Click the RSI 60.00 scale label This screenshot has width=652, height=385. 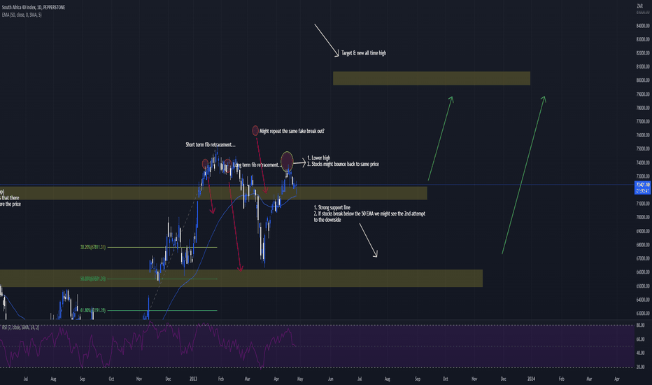[640, 339]
